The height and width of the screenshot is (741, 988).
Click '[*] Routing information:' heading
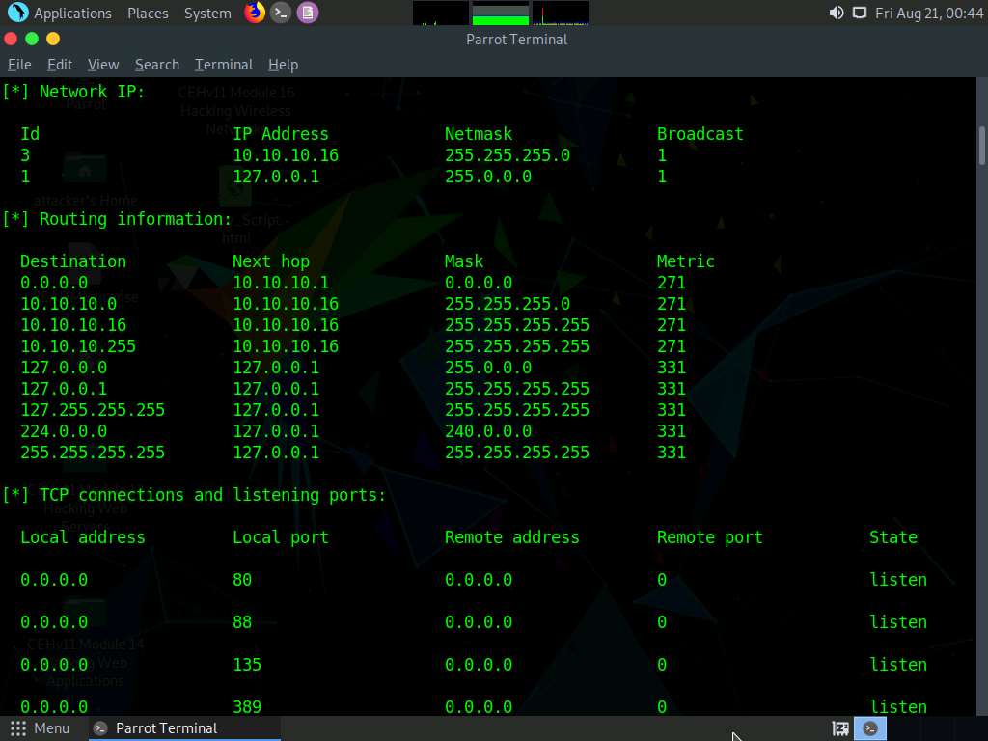[x=117, y=219]
